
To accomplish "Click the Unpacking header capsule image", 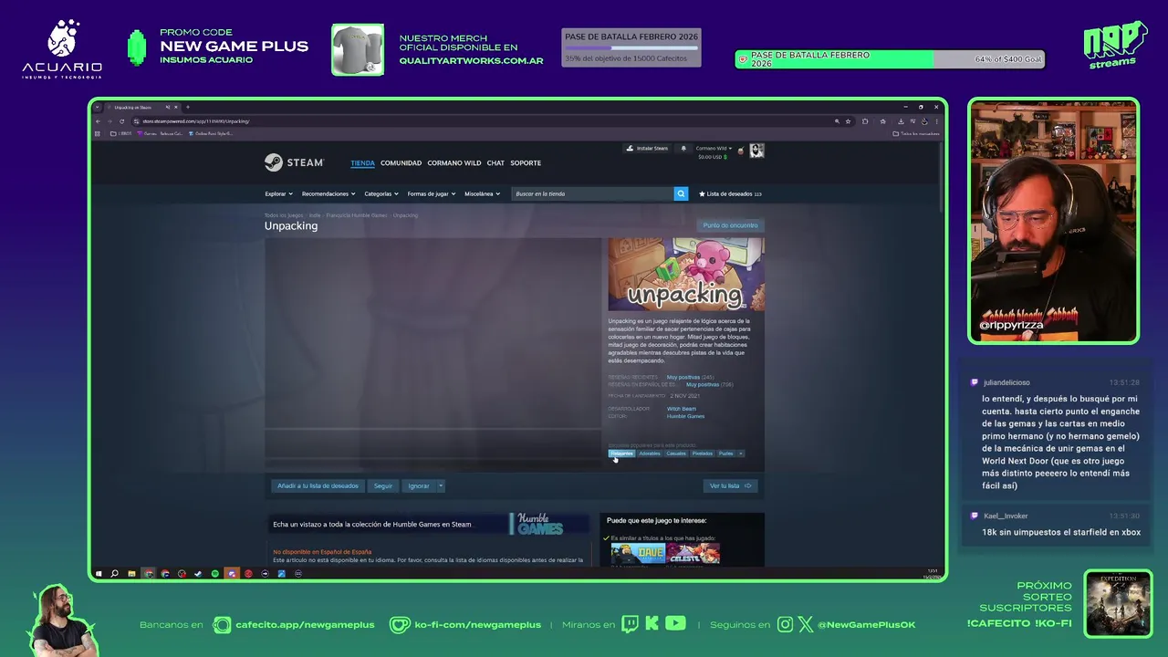I will (686, 274).
